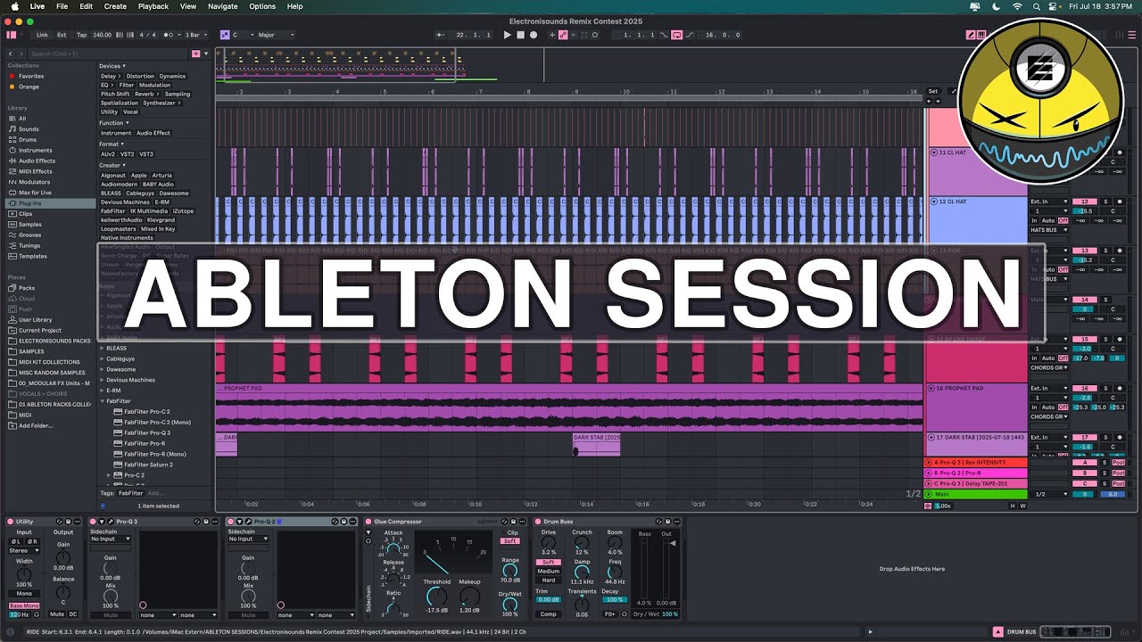Select the Favorites collection

tap(30, 76)
